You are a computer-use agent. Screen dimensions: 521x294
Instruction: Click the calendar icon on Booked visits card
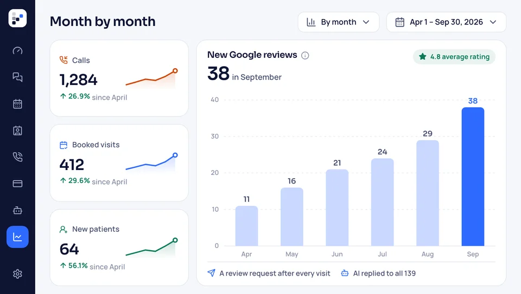point(63,145)
